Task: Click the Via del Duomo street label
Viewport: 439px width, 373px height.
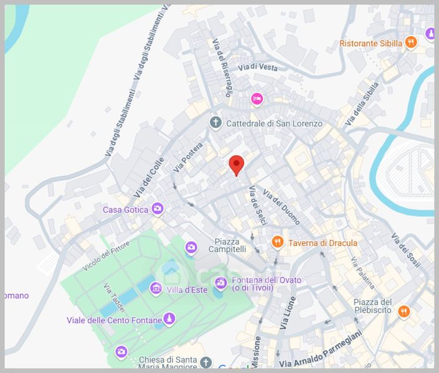Action: [x=281, y=207]
